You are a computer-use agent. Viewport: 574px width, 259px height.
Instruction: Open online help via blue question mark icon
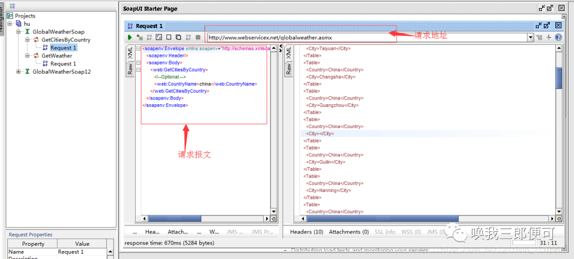558,37
